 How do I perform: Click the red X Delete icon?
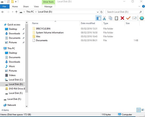[122, 18]
